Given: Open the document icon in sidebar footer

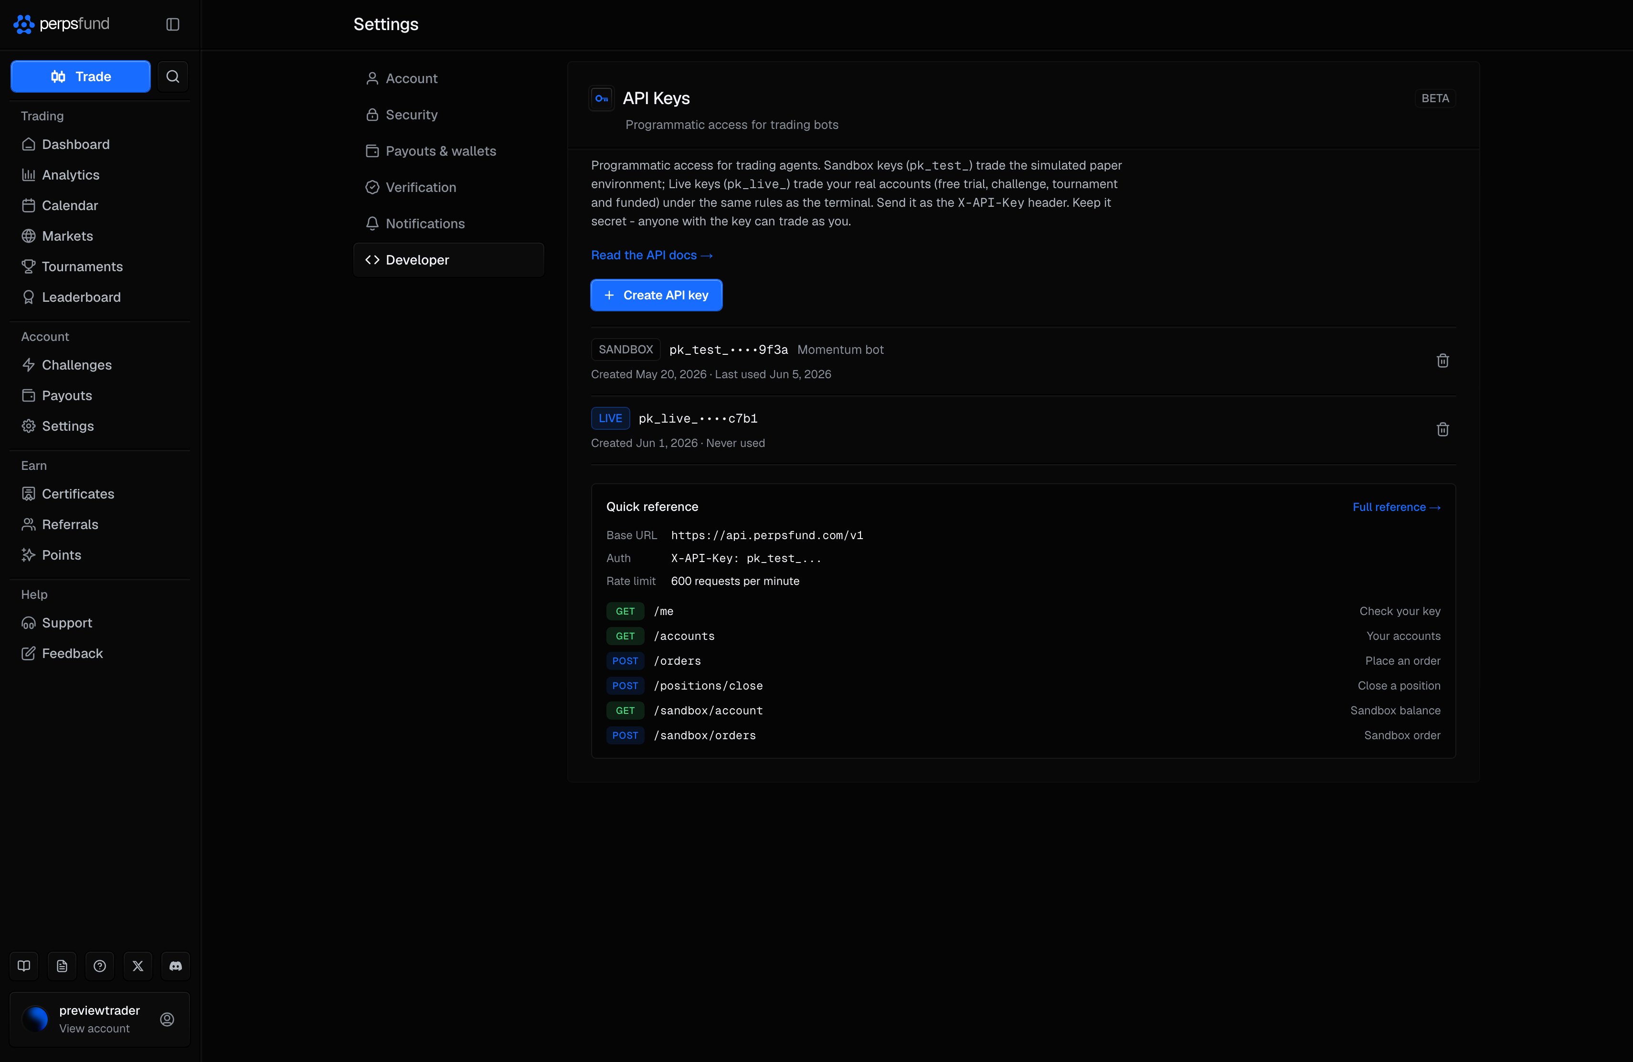Looking at the screenshot, I should click(62, 966).
